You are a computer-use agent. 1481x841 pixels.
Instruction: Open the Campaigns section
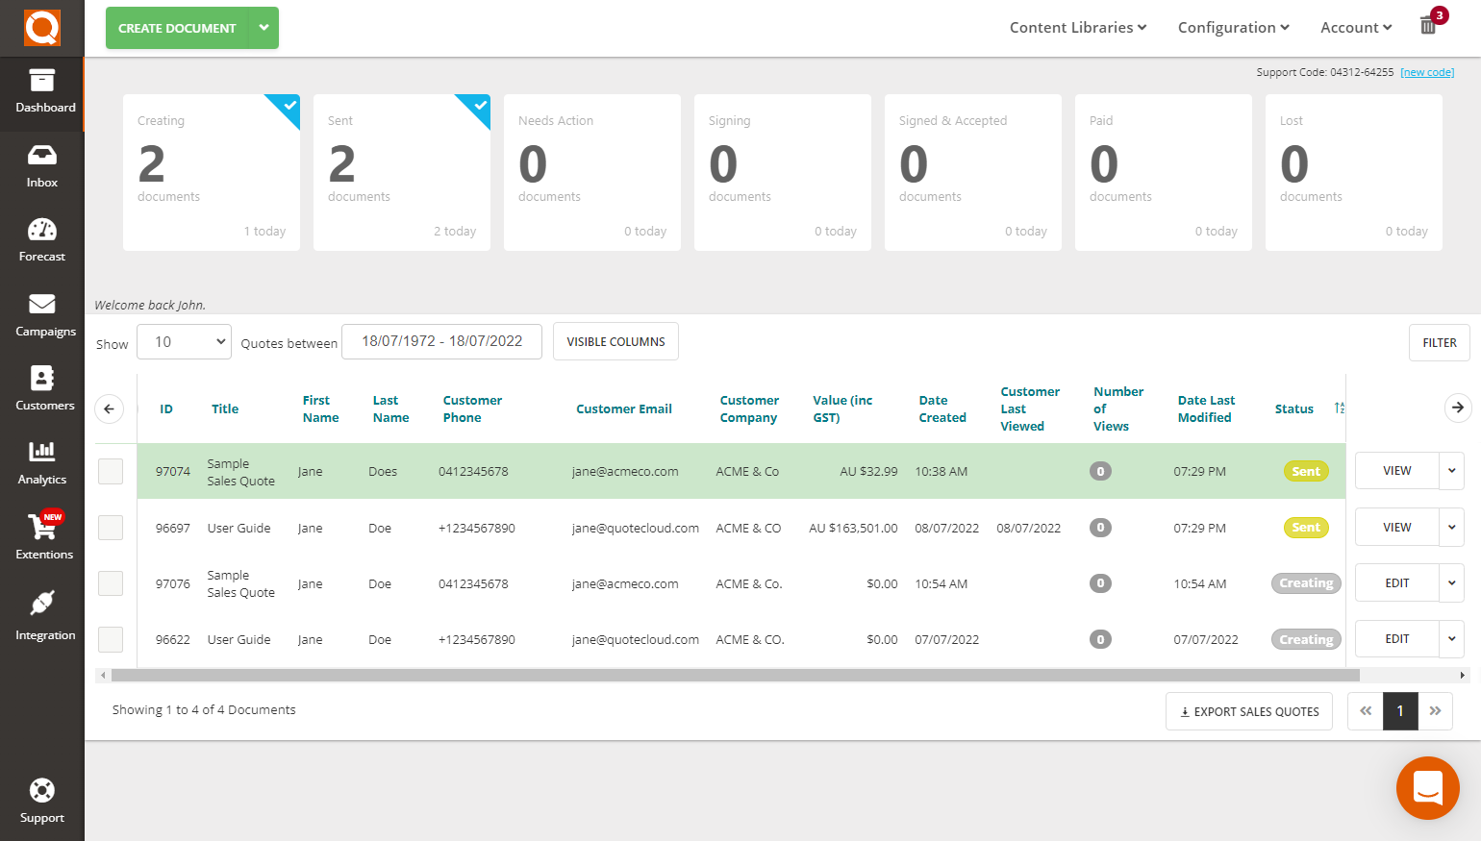coord(41,314)
